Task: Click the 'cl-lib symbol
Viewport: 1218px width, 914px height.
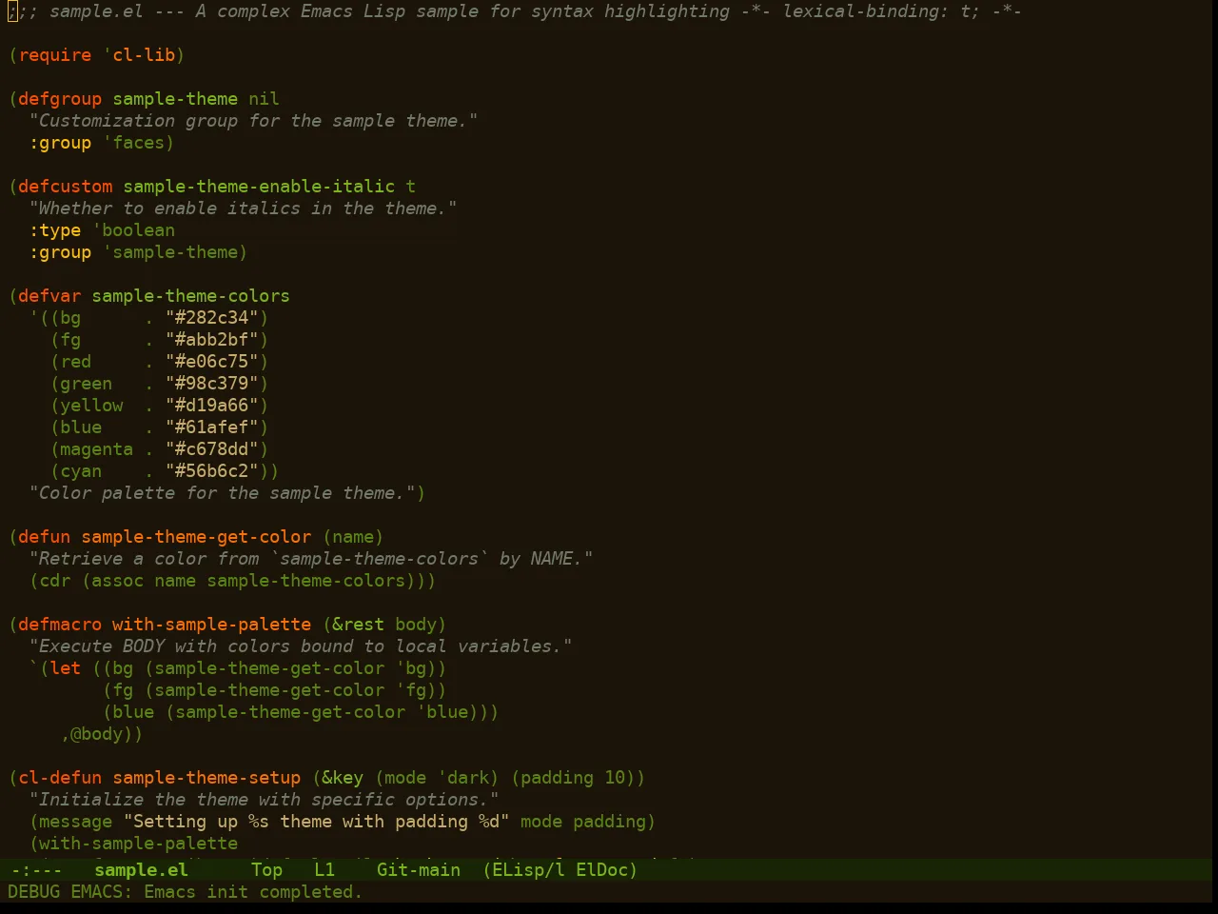Action: [x=139, y=55]
